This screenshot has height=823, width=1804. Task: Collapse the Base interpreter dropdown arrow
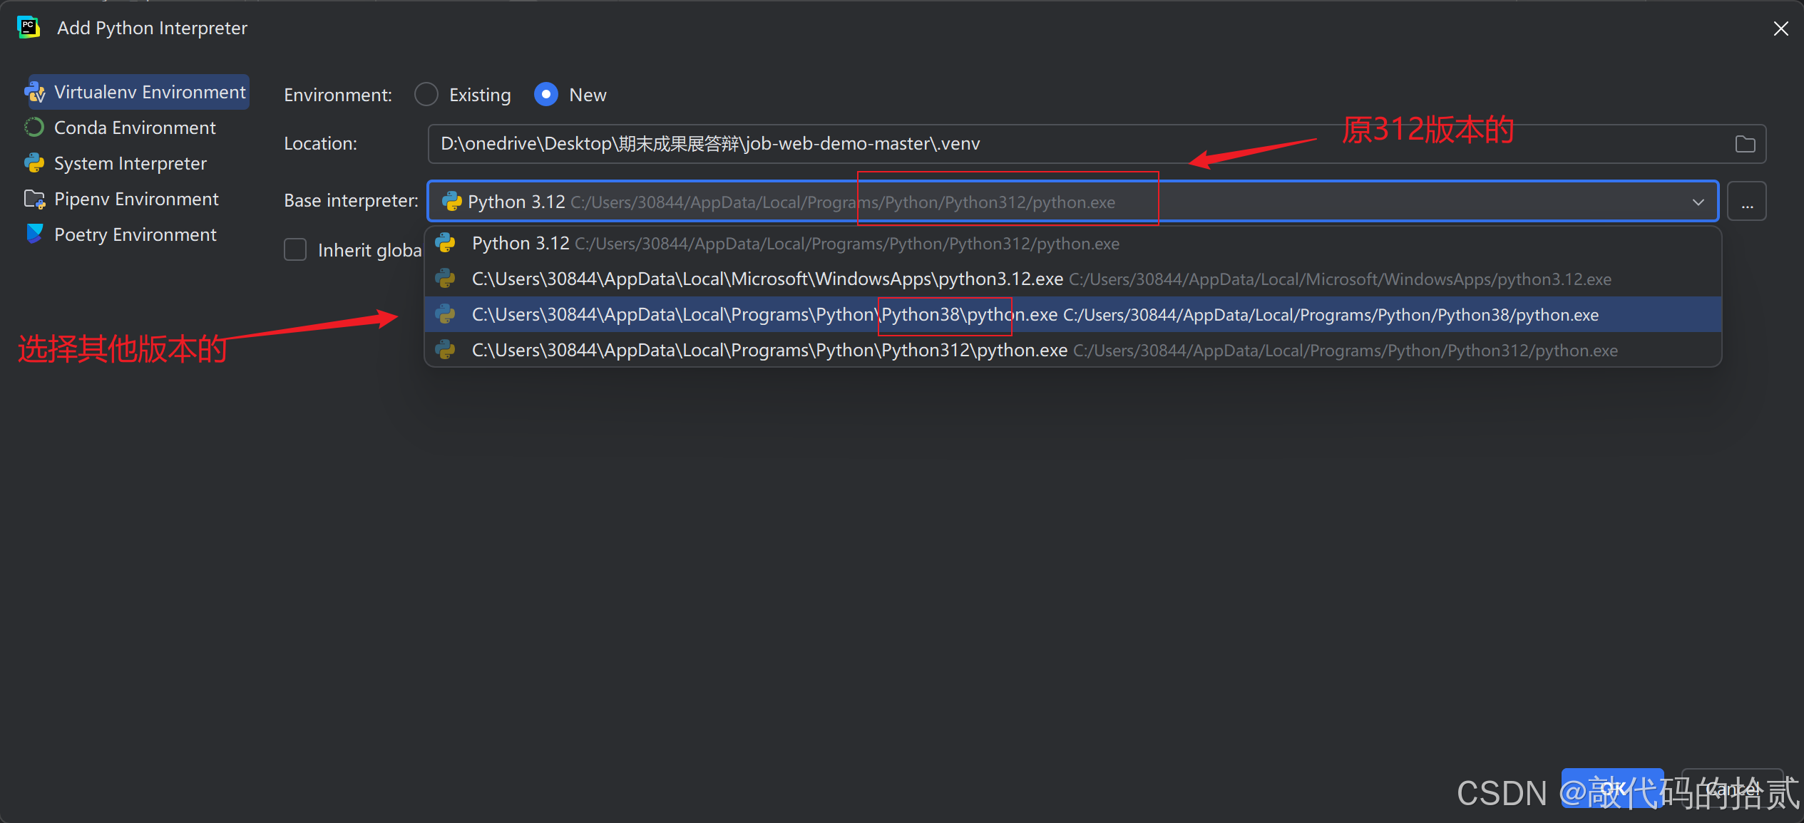pos(1698,202)
